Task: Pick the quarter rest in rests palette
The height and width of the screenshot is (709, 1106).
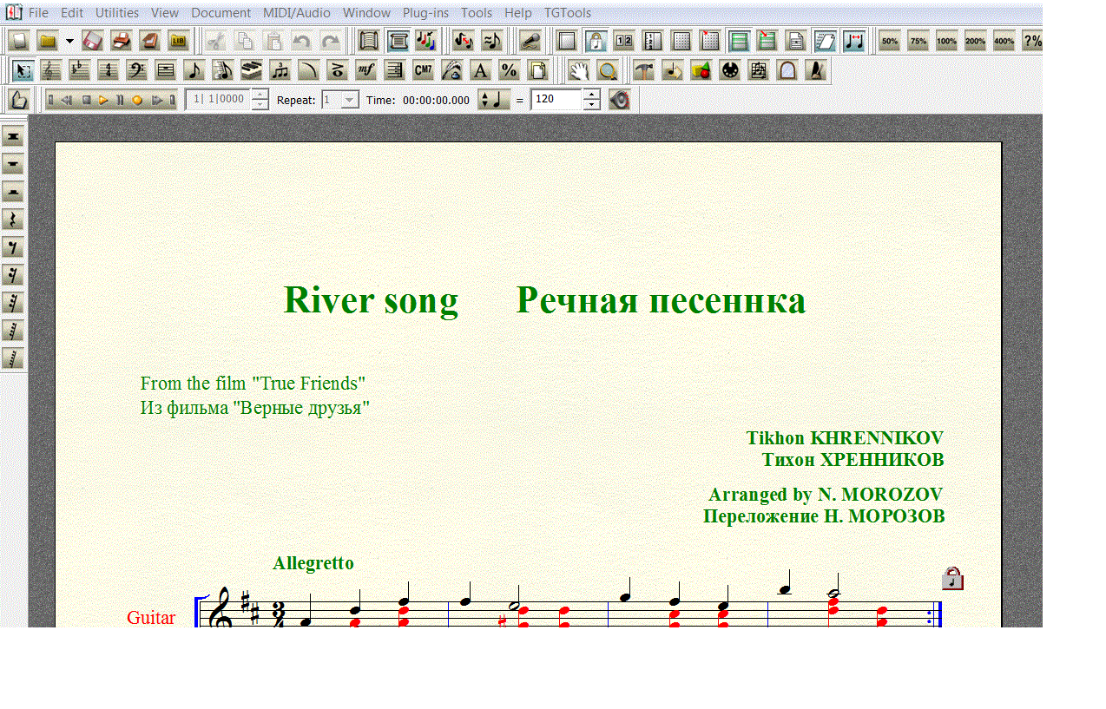Action: [13, 220]
